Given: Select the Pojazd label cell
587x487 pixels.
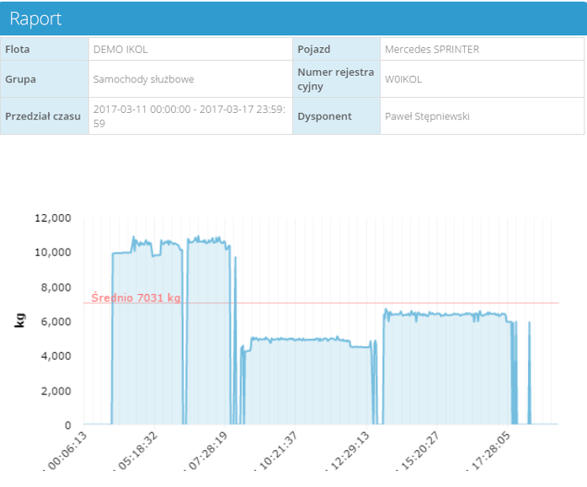Looking at the screenshot, I should click(336, 49).
